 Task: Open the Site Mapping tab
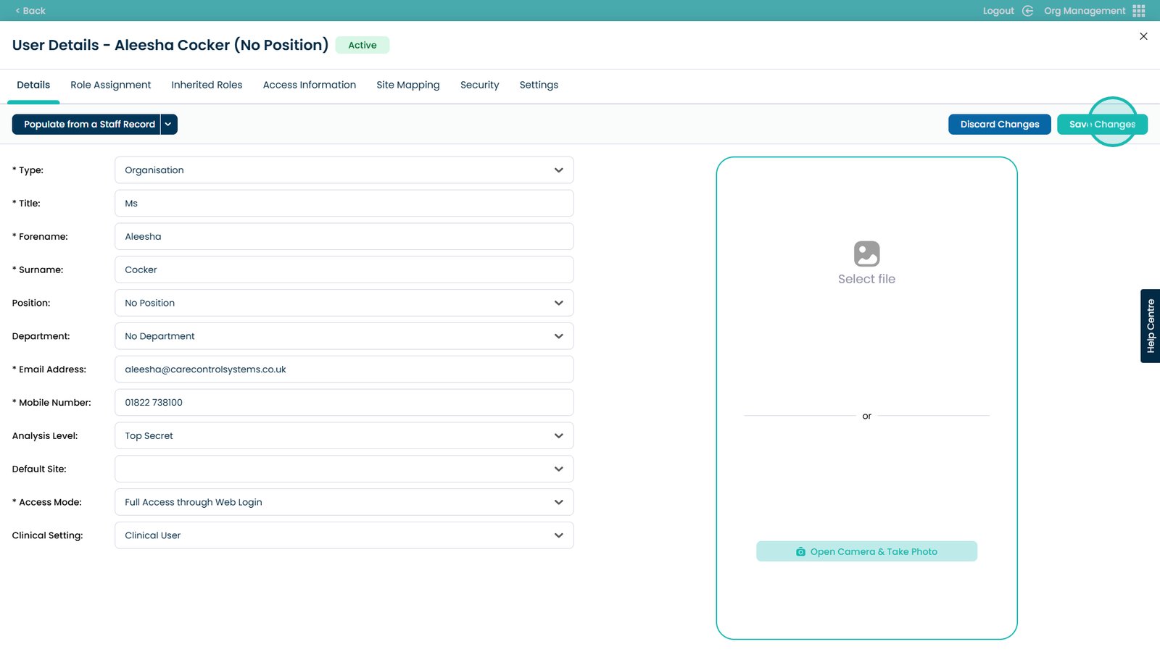click(x=407, y=85)
